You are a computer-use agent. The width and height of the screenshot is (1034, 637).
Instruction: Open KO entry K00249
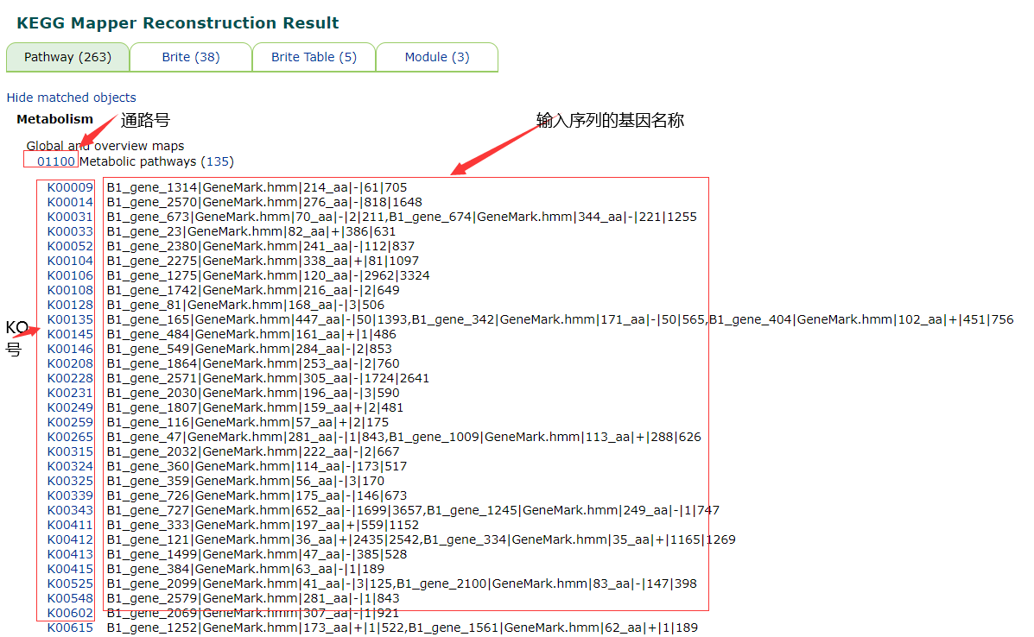click(x=70, y=407)
